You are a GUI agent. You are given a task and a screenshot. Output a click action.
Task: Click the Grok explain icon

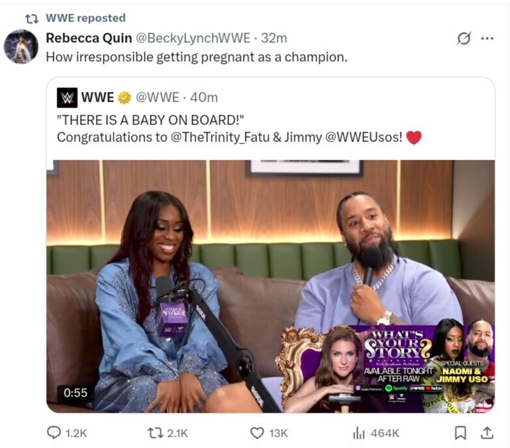pyautogui.click(x=463, y=38)
